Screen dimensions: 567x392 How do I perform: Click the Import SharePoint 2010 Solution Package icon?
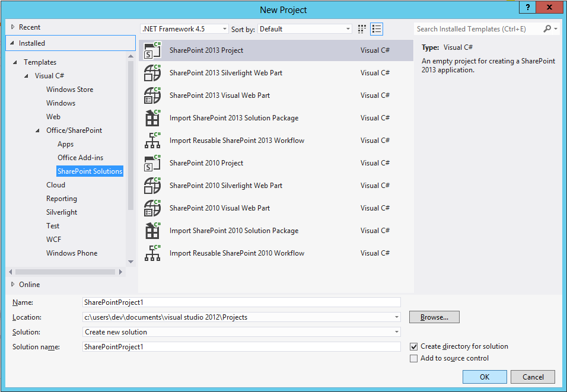point(152,231)
